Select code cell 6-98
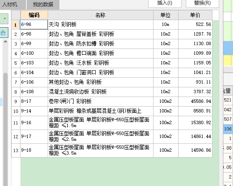Screen dimensions: 233x186 (x=34, y=34)
